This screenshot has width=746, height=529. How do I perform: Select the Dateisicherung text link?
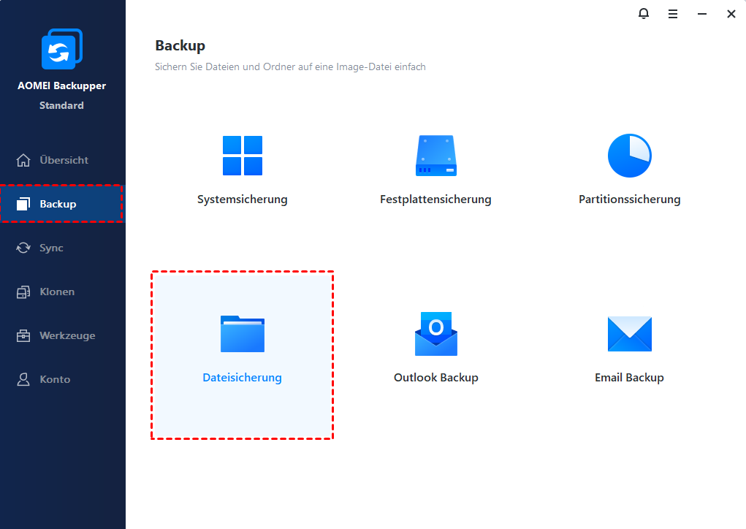coord(242,377)
